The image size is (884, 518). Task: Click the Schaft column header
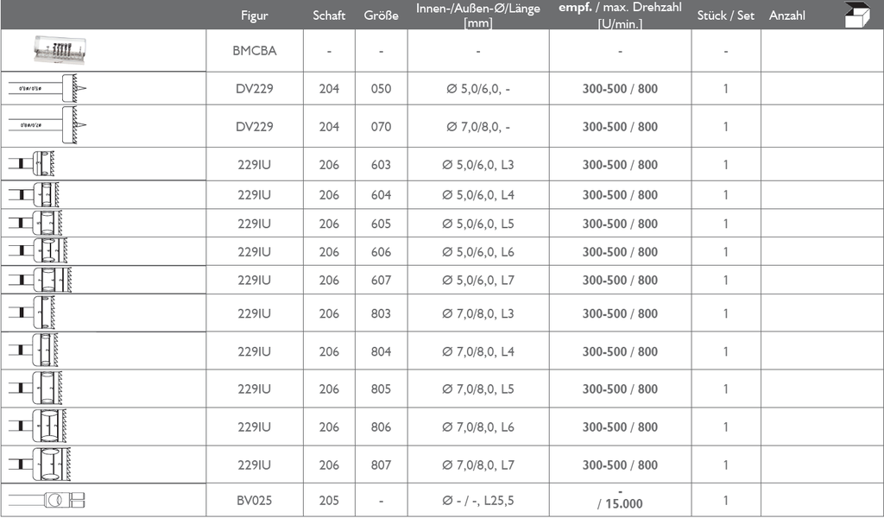click(329, 16)
